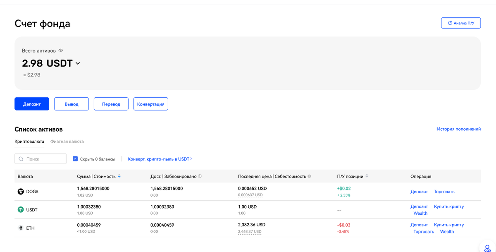Click the DOGS profit +$0.02 value
Screen dimensions: 496x252
344,188
